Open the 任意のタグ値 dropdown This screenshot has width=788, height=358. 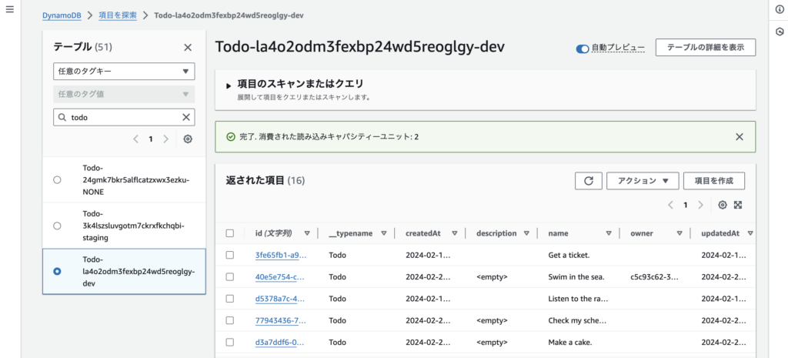(124, 94)
